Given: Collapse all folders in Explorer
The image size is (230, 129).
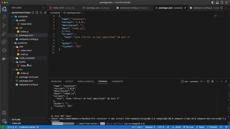Looking at the screenshot, I should [45, 13].
